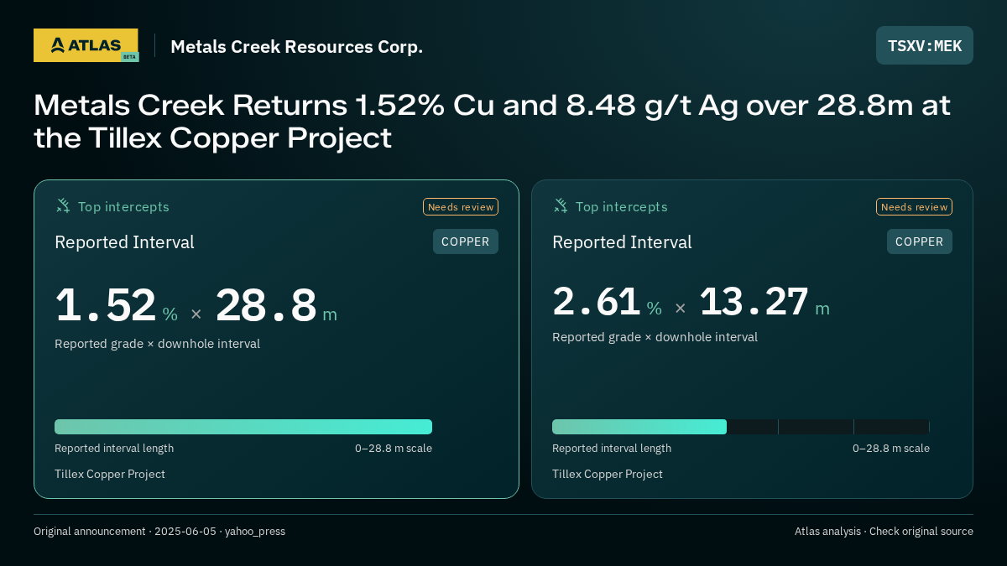This screenshot has width=1007, height=566.
Task: Click the Metals Creek Resources Corp. company name
Action: pyautogui.click(x=296, y=46)
